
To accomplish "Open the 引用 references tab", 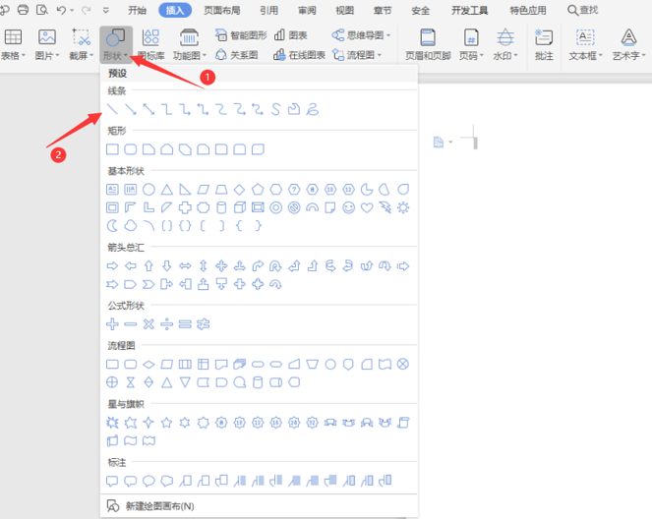I will click(268, 10).
